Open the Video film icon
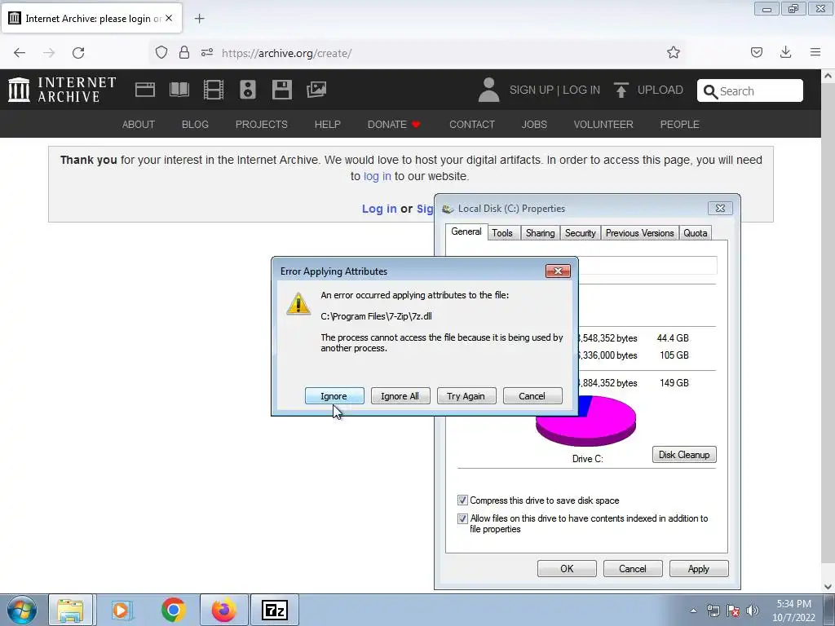Screen dimensions: 835x626 click(214, 90)
